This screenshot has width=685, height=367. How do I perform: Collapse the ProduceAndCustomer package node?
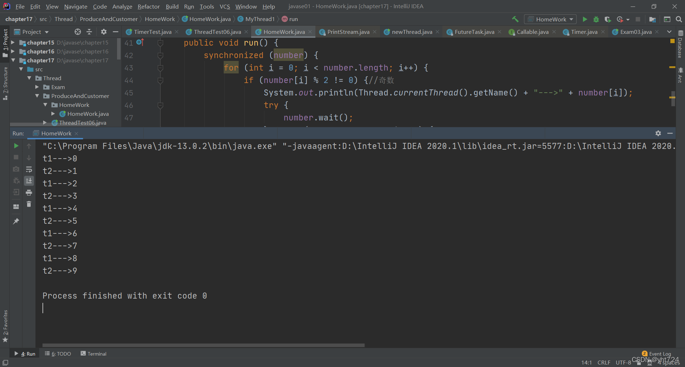[37, 96]
